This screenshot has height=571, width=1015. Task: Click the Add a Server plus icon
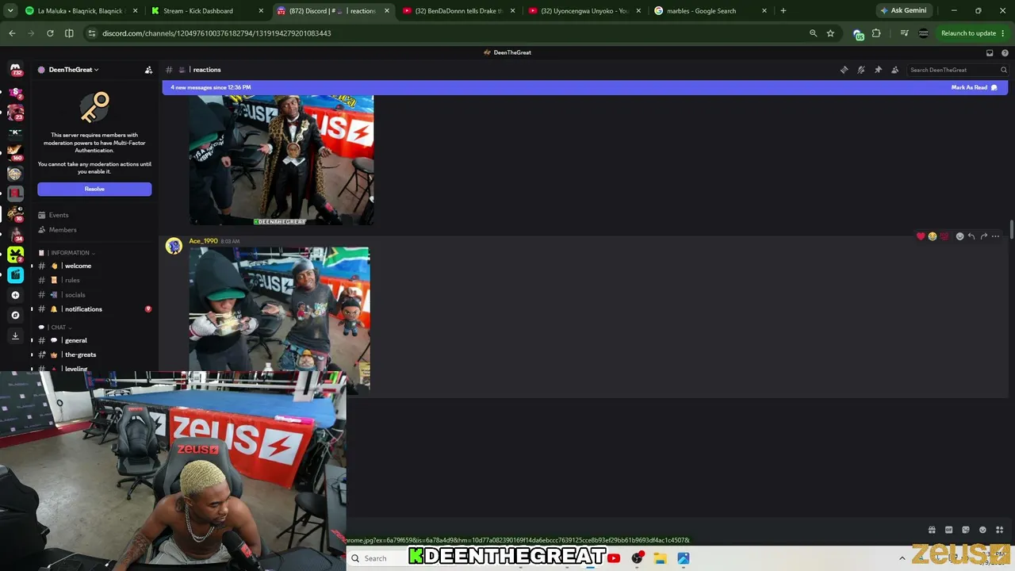coord(15,295)
